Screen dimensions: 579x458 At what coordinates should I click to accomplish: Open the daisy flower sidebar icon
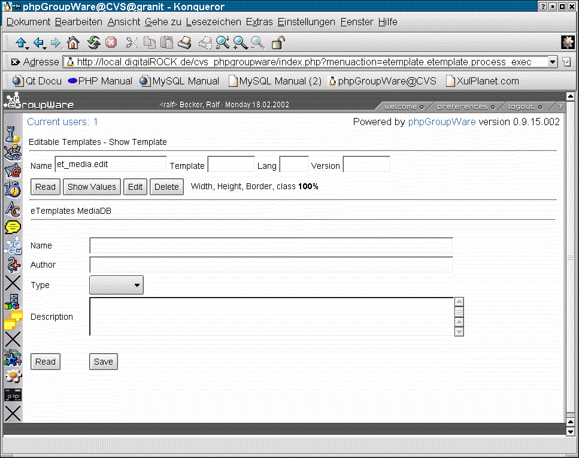13,377
